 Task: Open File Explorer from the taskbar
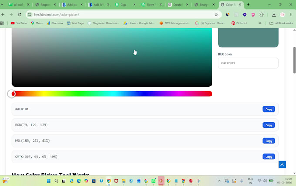[x=124, y=181]
